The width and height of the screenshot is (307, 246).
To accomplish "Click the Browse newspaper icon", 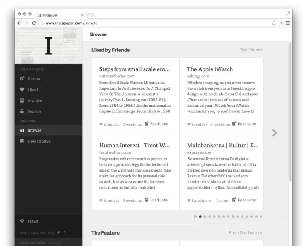I will tap(22, 130).
